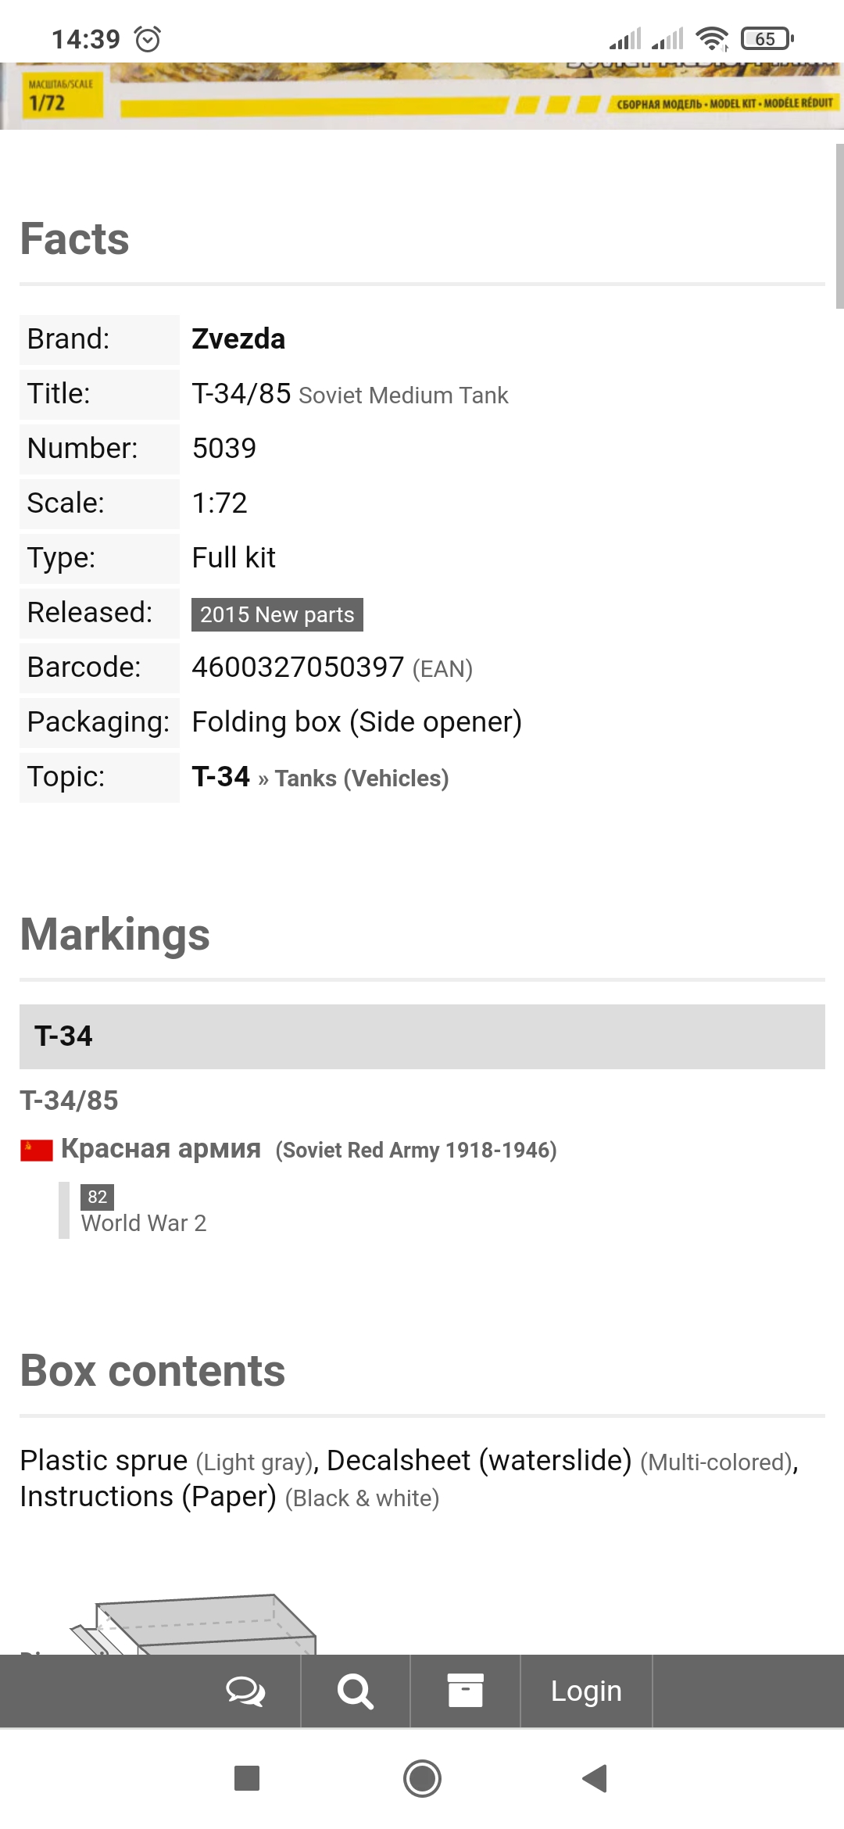Open the Красная армия markings link
Viewport: 844px width, 1829px height.
tap(161, 1148)
